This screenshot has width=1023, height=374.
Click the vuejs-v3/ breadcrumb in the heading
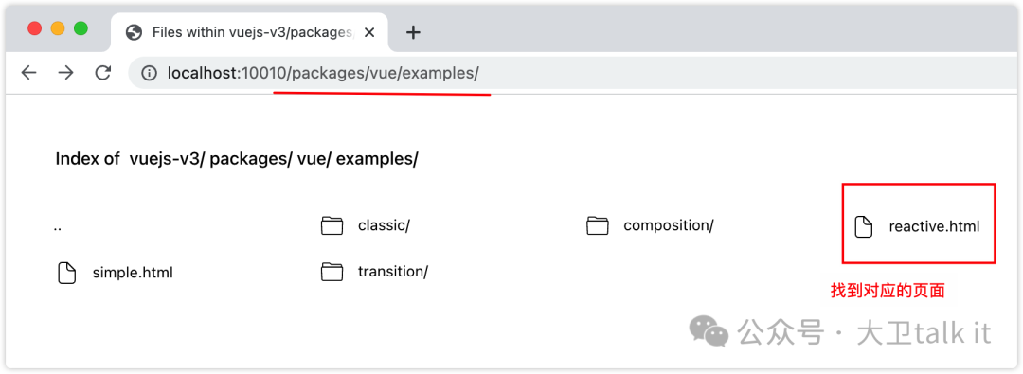tap(168, 159)
